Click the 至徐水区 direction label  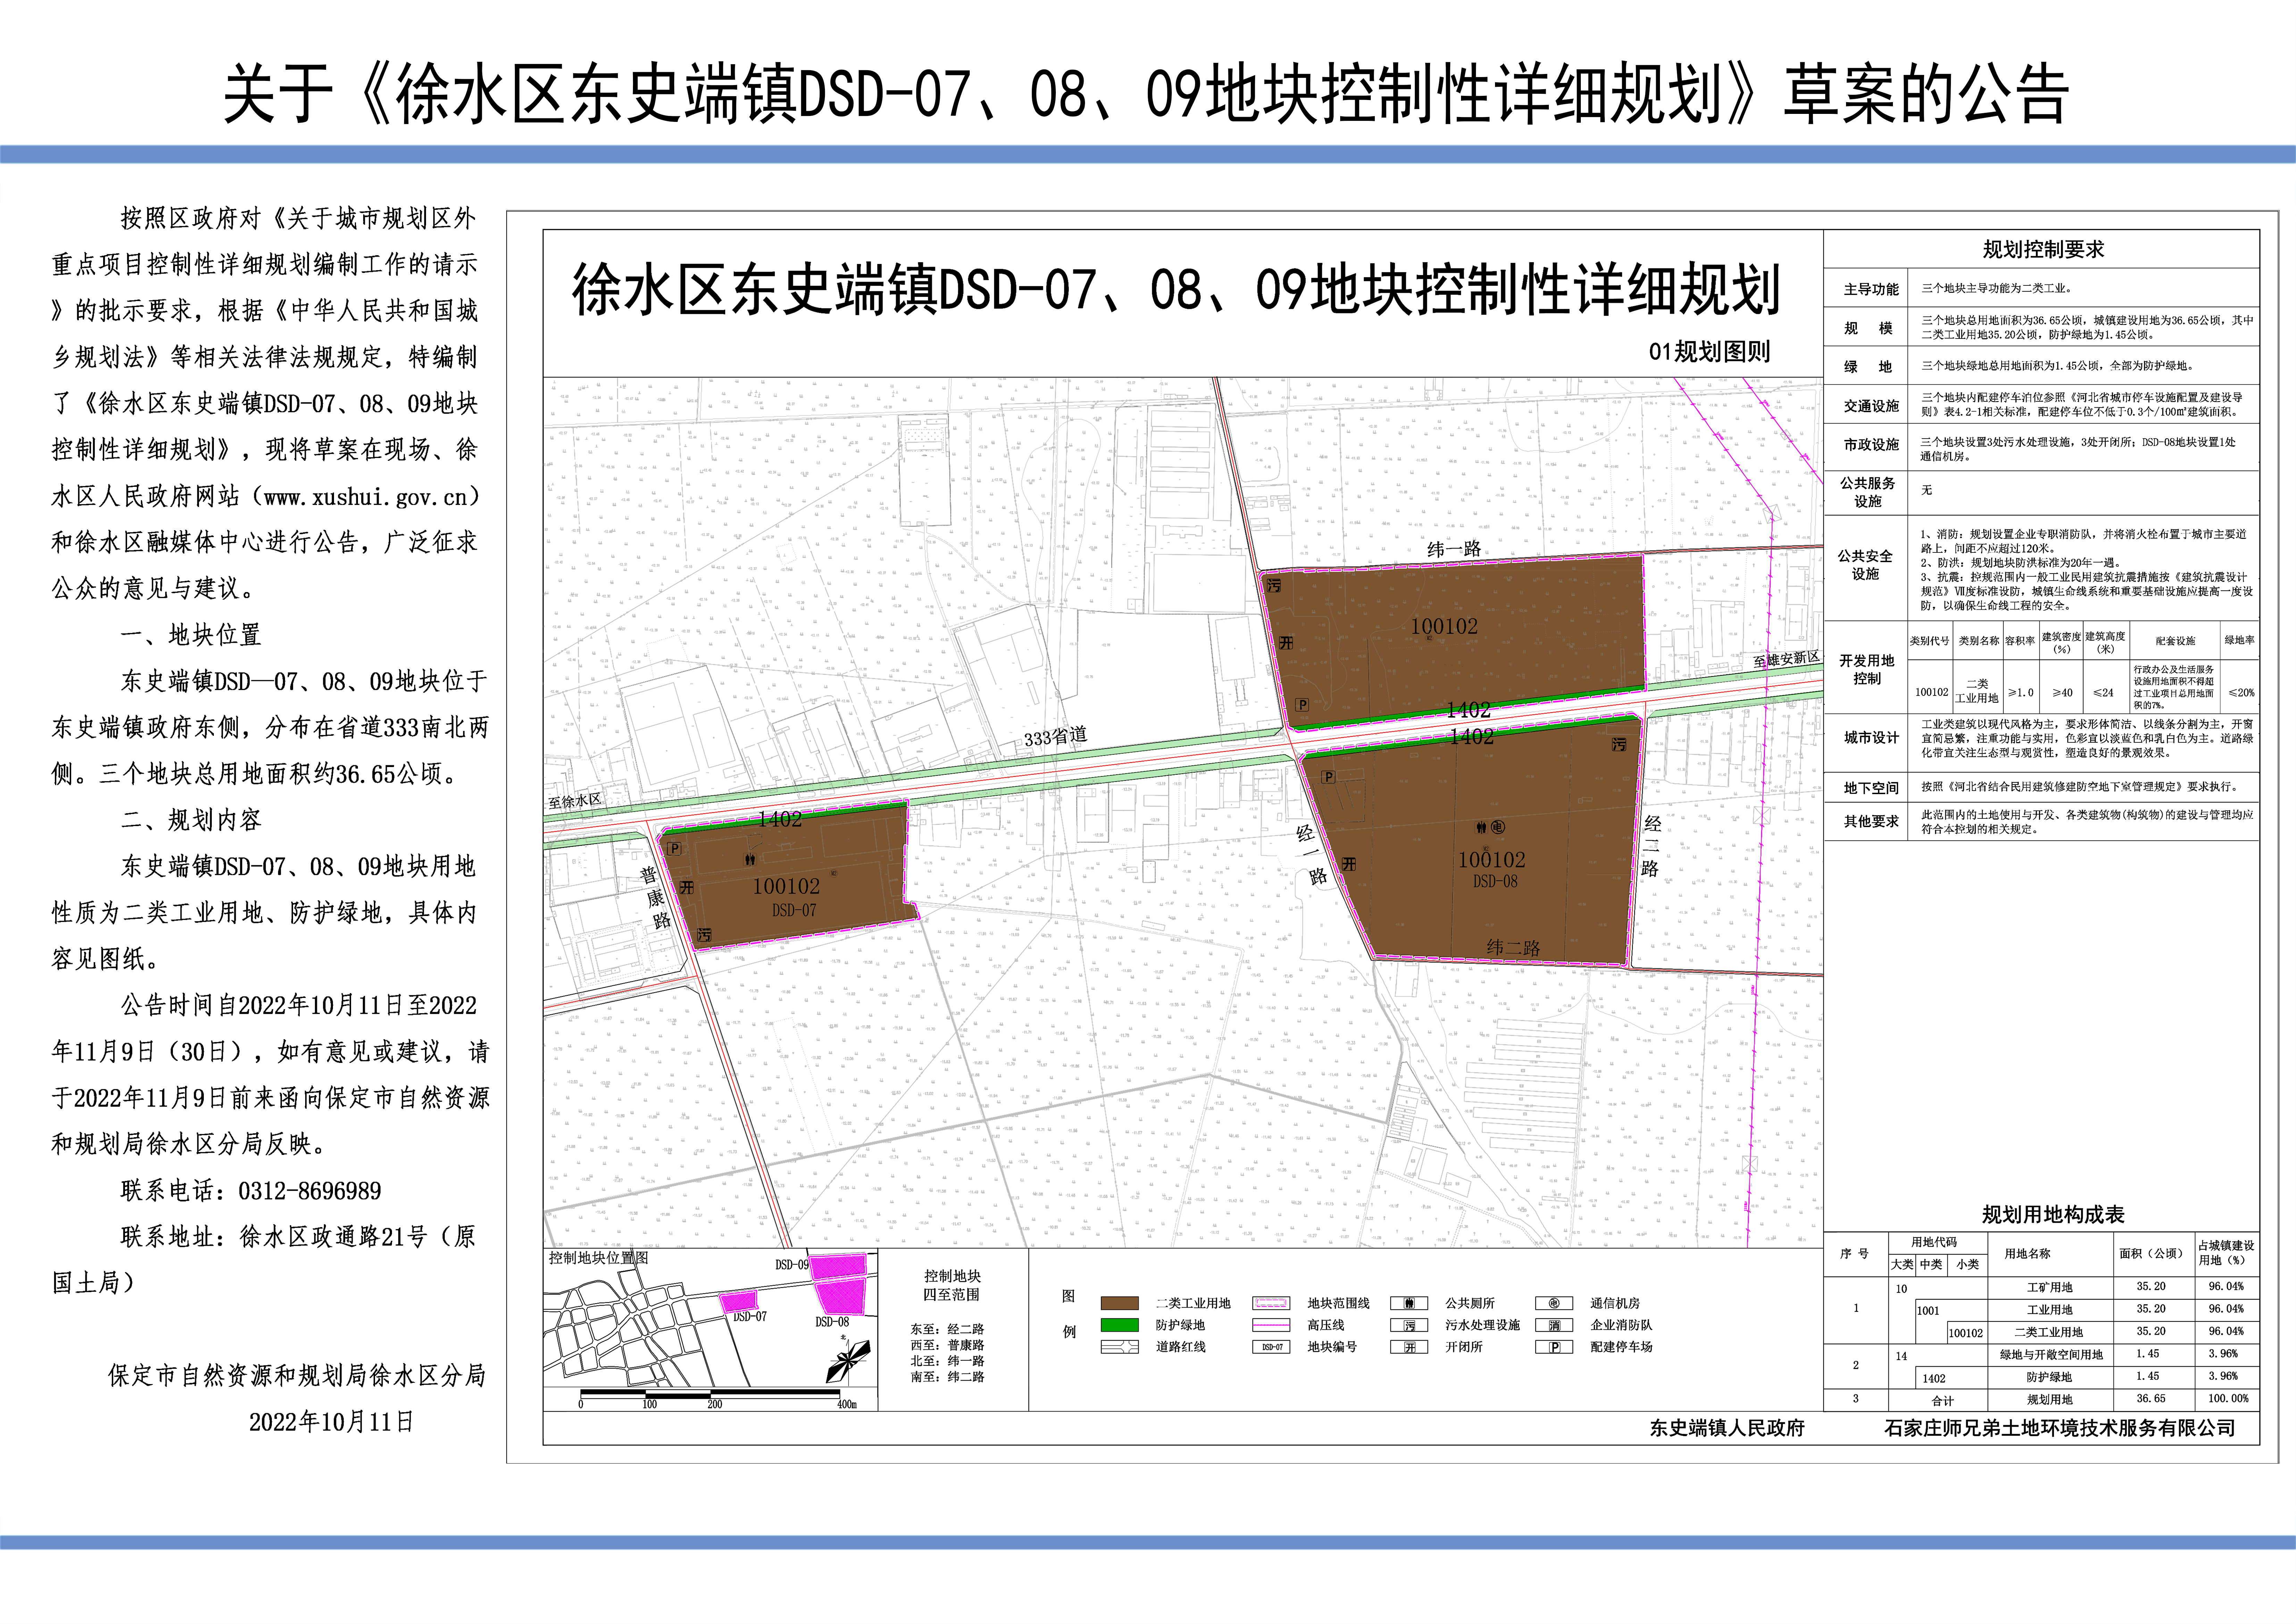click(575, 801)
